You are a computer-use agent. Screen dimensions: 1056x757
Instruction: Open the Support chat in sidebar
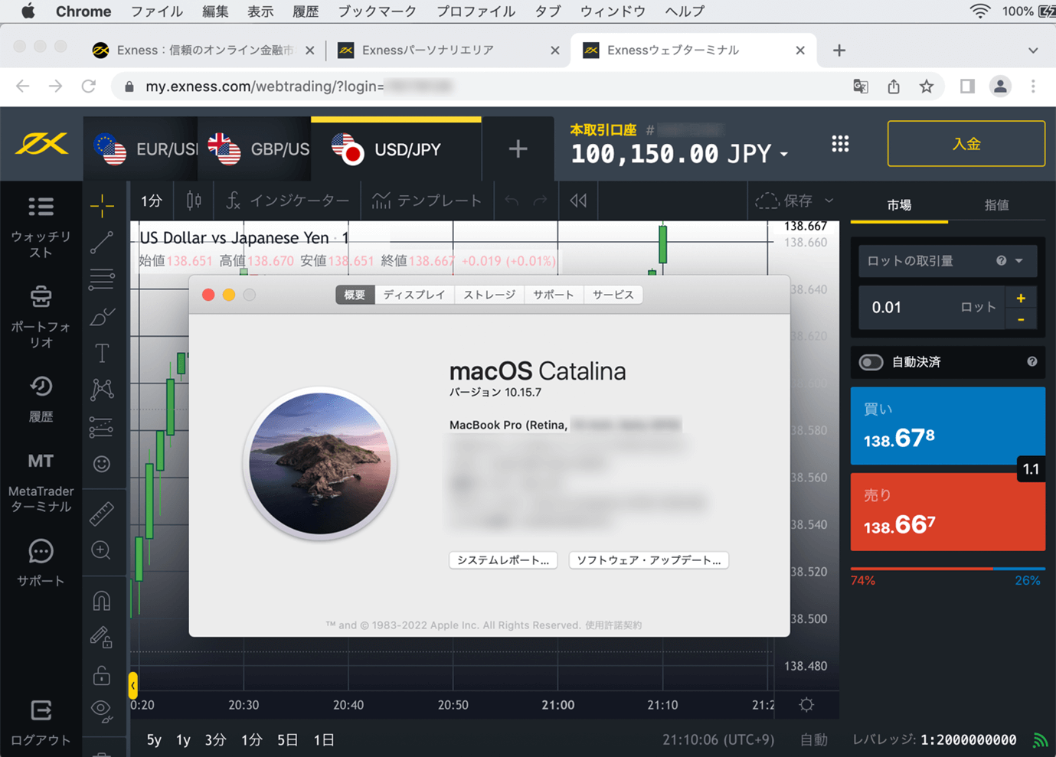click(41, 563)
